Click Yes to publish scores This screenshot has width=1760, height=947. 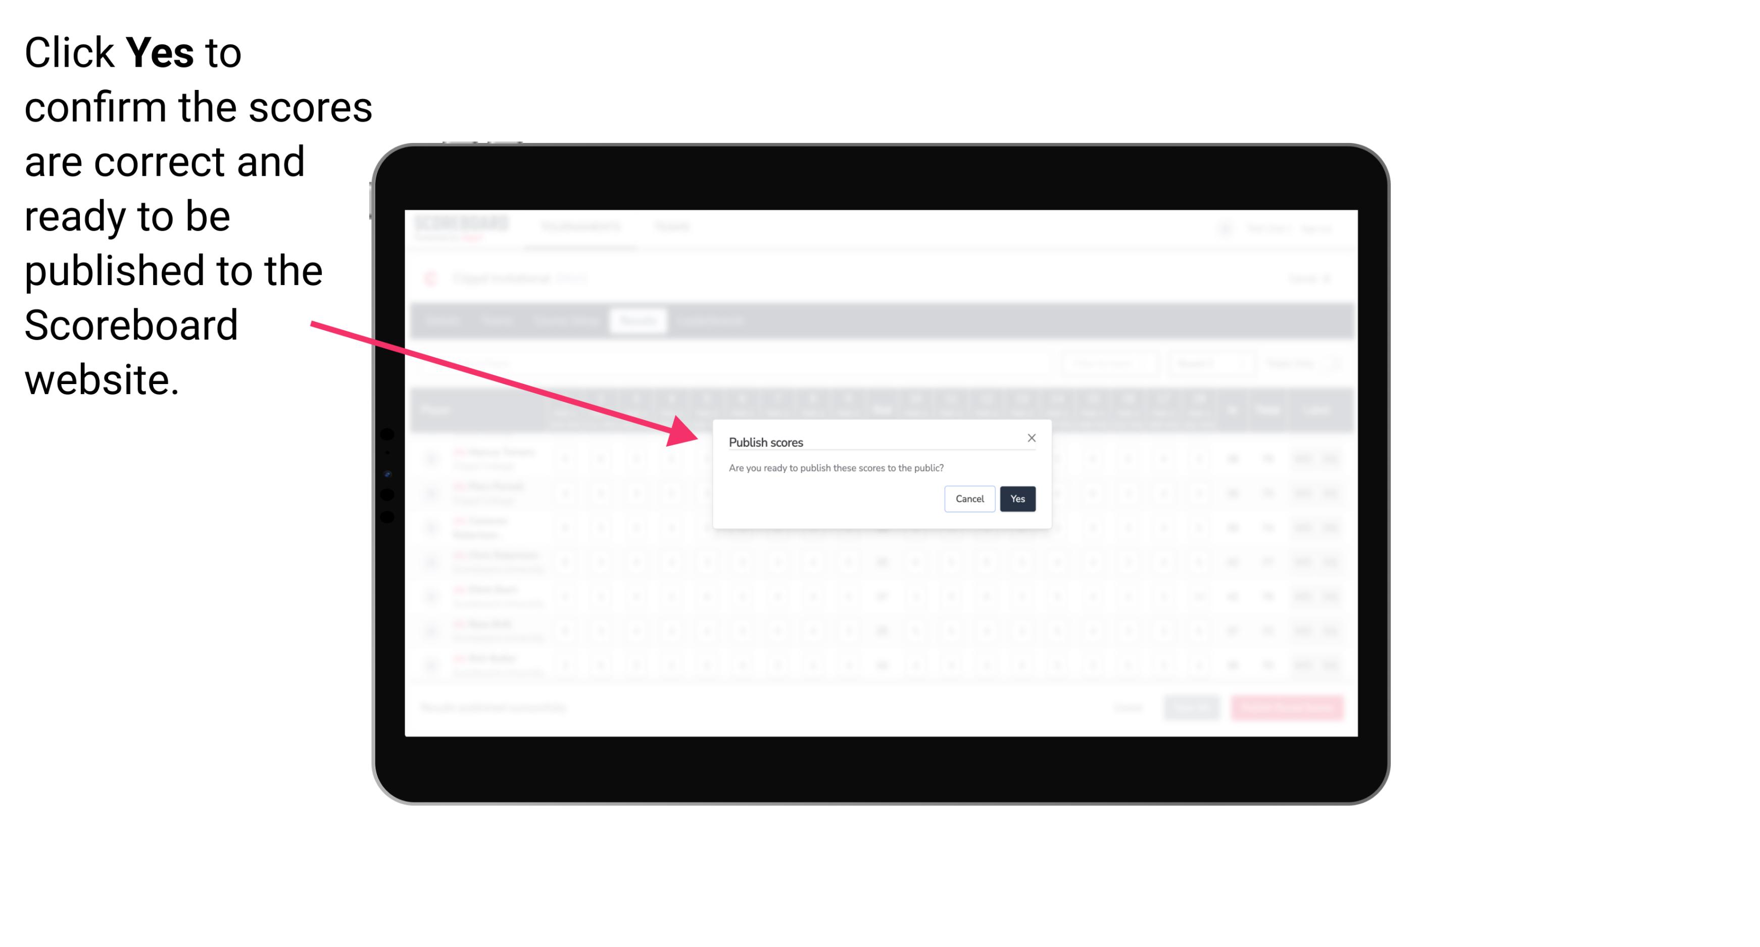(1016, 498)
